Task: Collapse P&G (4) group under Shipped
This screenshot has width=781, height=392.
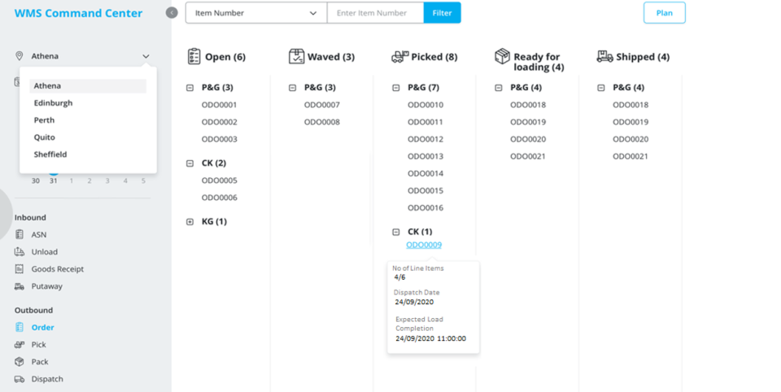Action: (601, 88)
